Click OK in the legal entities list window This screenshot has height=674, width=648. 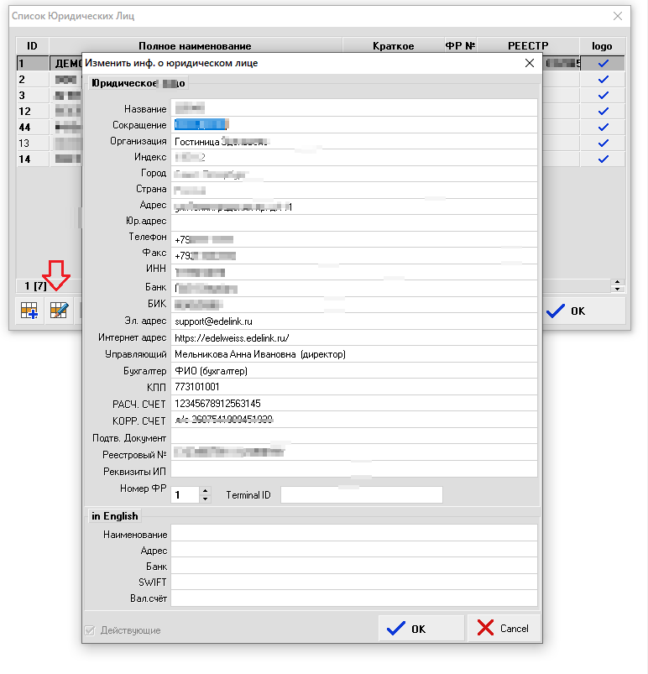point(583,311)
